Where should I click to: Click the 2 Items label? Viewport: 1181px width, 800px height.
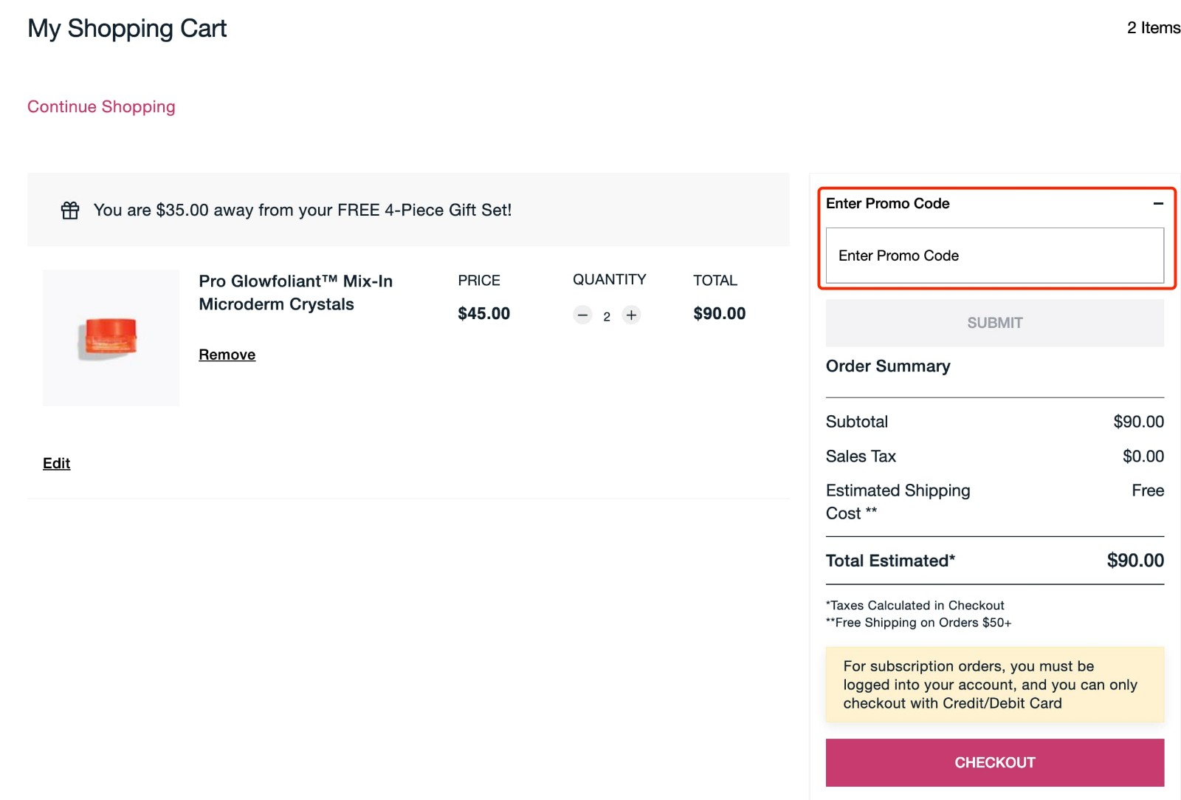click(x=1153, y=27)
